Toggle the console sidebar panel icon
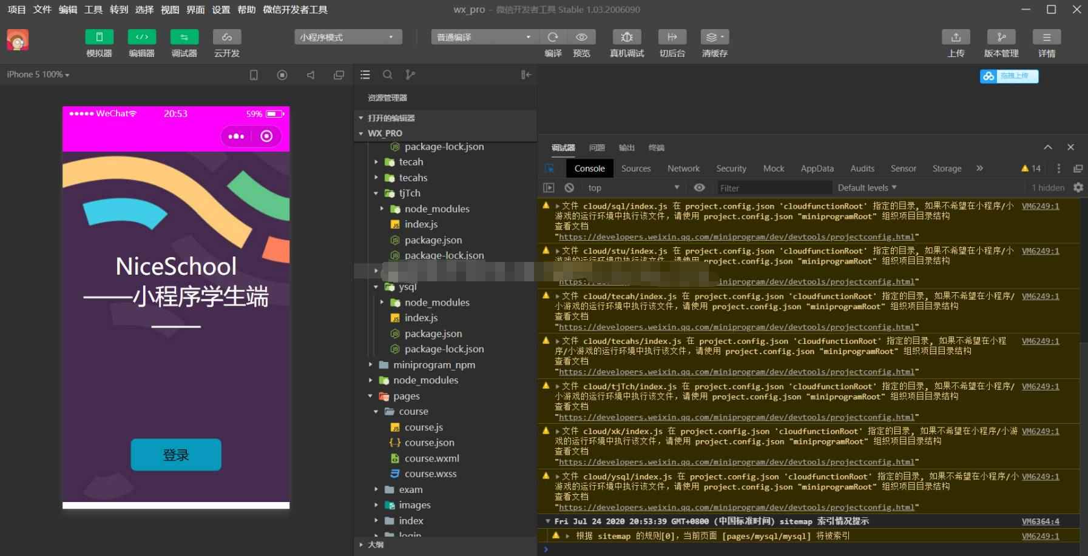The width and height of the screenshot is (1088, 556). [549, 188]
